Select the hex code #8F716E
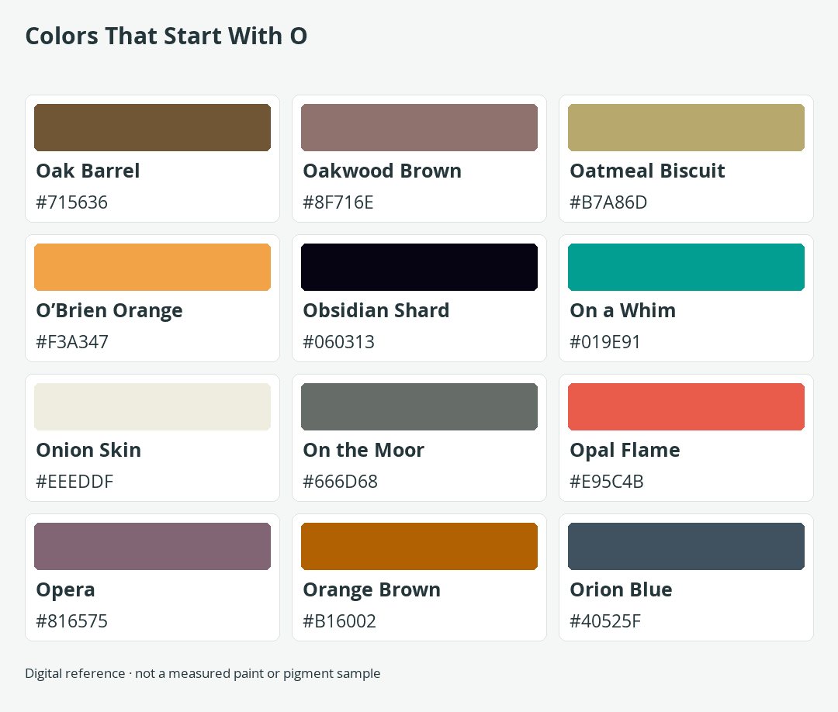The height and width of the screenshot is (712, 838). (x=338, y=202)
